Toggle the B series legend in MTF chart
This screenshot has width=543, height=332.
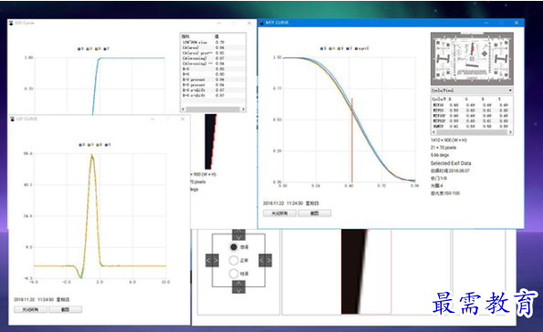pos(340,48)
